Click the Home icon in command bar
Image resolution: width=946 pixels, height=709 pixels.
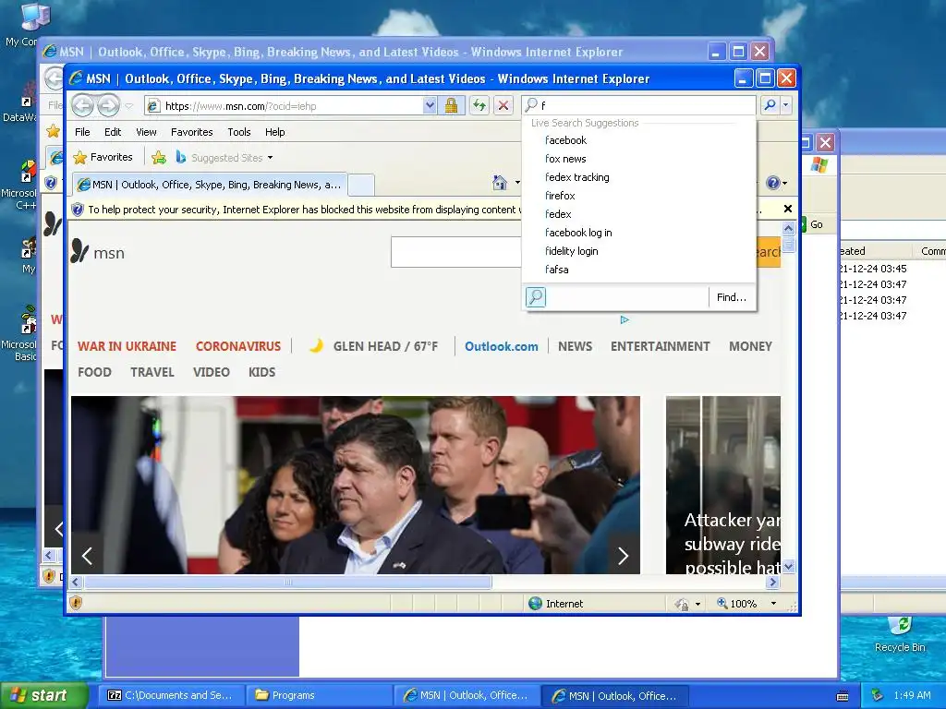pos(500,183)
